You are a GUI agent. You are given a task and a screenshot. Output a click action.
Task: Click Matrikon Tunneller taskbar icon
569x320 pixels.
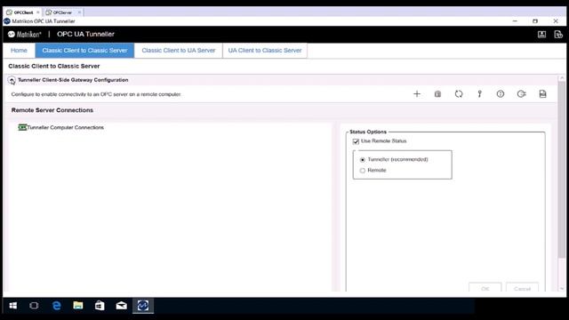pos(143,306)
